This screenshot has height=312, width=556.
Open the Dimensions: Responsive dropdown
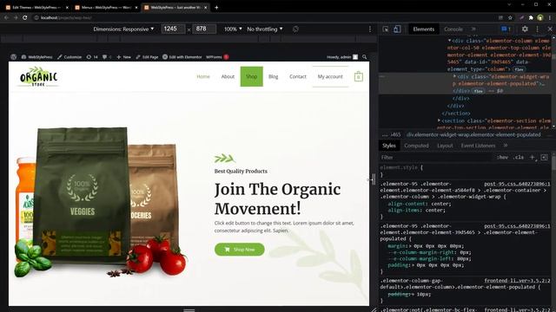(x=123, y=29)
